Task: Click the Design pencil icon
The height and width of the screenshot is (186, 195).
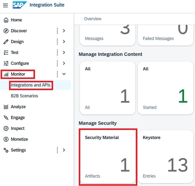Action: click(6, 42)
